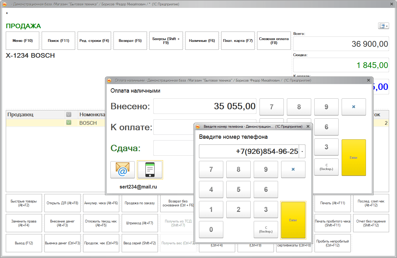Click Продолж. чек (Ctrl+F5)

click(101, 243)
